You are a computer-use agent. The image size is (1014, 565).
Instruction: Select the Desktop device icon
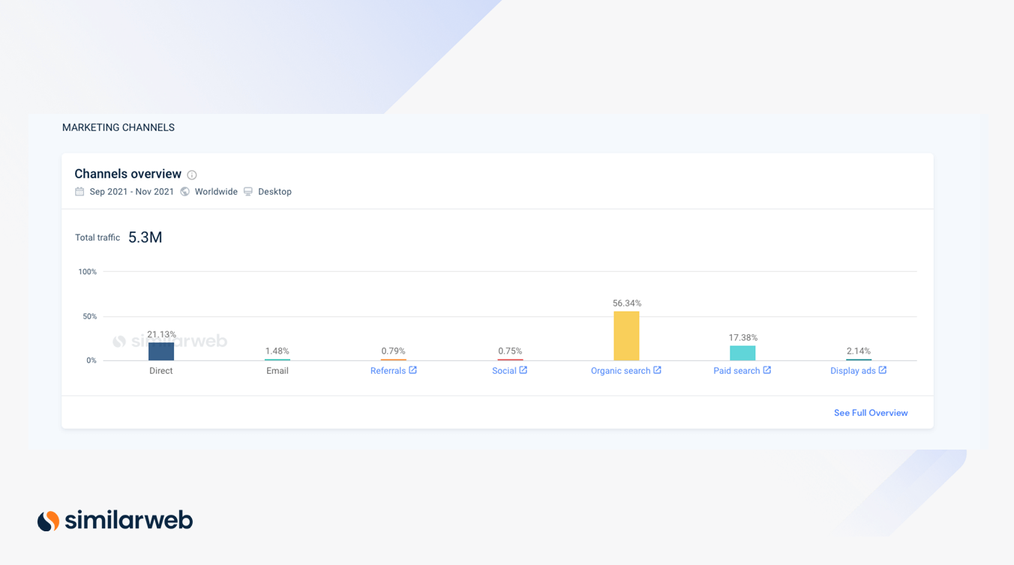pos(247,191)
